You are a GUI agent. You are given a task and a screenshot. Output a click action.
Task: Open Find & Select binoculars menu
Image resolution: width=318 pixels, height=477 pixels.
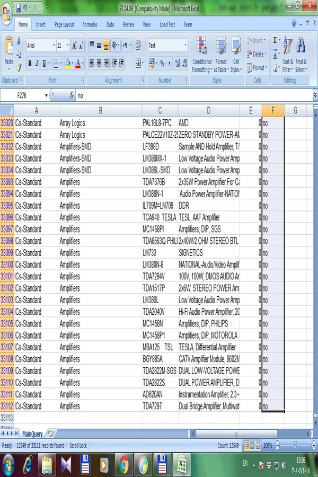(301, 55)
